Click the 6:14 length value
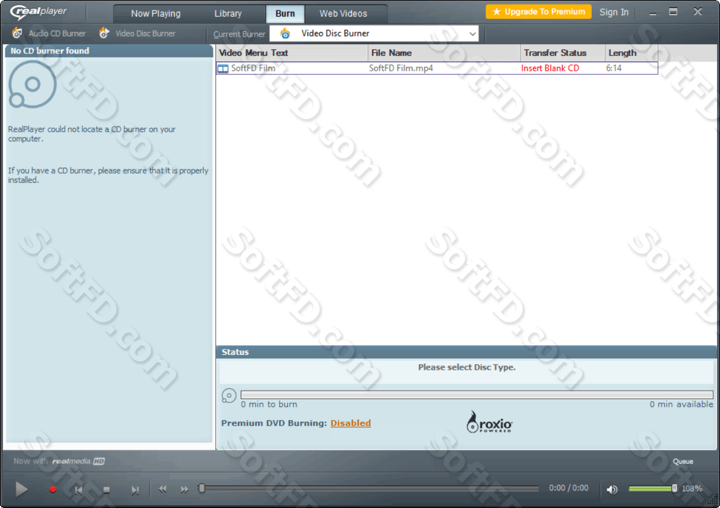Image resolution: width=720 pixels, height=508 pixels. coord(614,69)
